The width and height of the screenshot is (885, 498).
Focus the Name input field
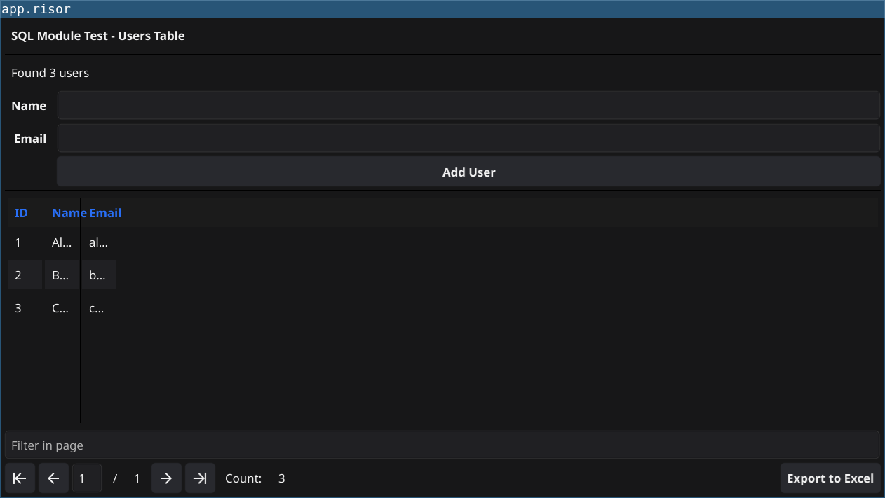click(x=468, y=105)
